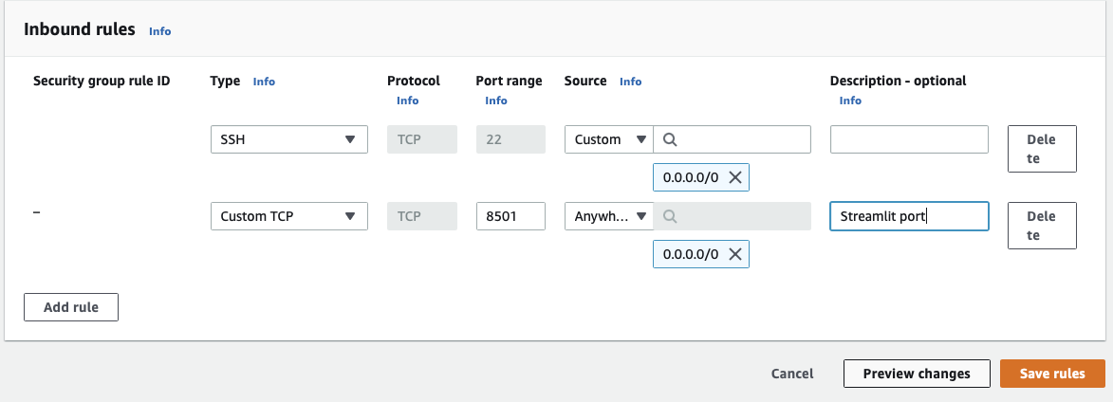Delete the SSH rule
This screenshot has height=402, width=1113.
(x=1042, y=149)
